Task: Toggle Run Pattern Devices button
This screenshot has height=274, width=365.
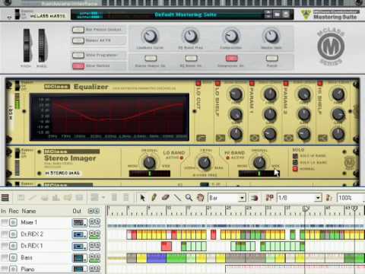Action: [x=78, y=30]
